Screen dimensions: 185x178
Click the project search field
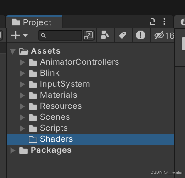click(60, 35)
